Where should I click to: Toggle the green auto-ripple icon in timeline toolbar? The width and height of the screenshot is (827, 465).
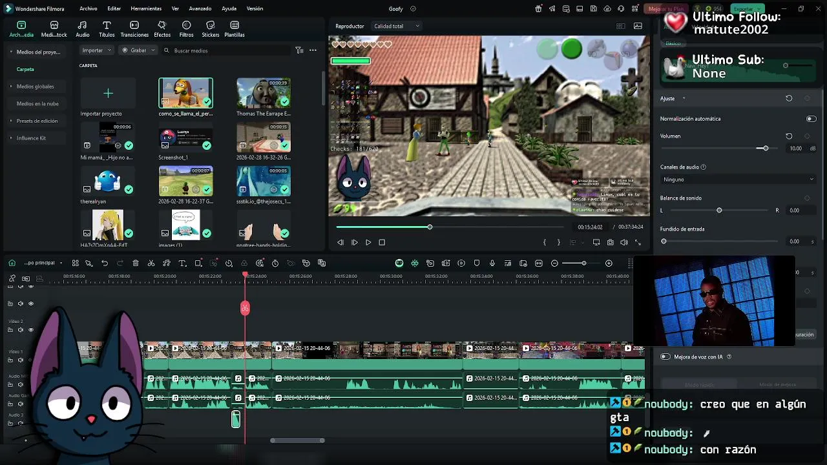click(399, 263)
